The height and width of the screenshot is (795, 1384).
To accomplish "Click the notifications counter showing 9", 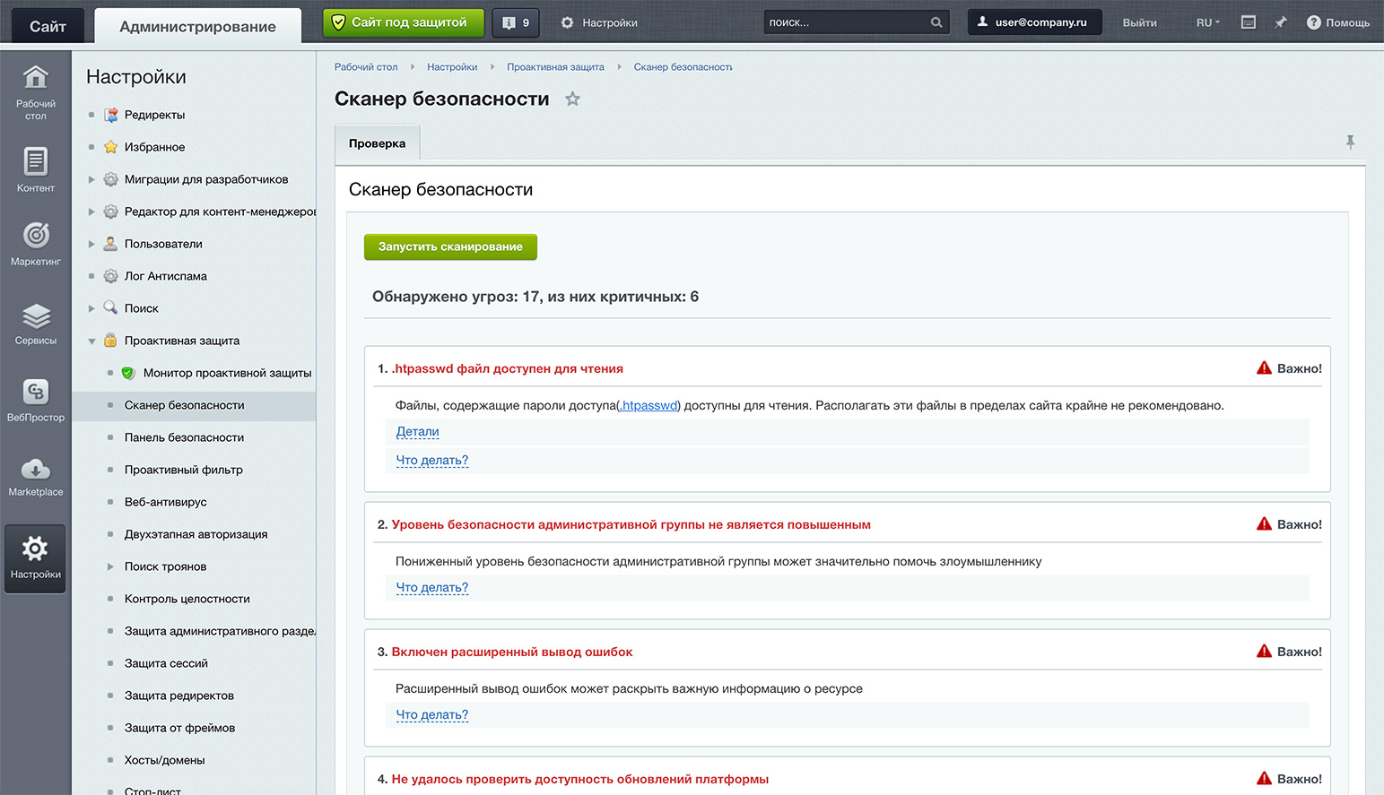I will (516, 22).
